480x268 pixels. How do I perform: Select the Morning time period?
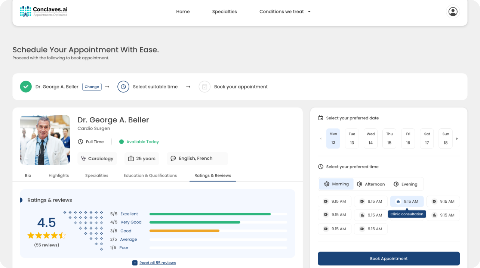coord(336,184)
